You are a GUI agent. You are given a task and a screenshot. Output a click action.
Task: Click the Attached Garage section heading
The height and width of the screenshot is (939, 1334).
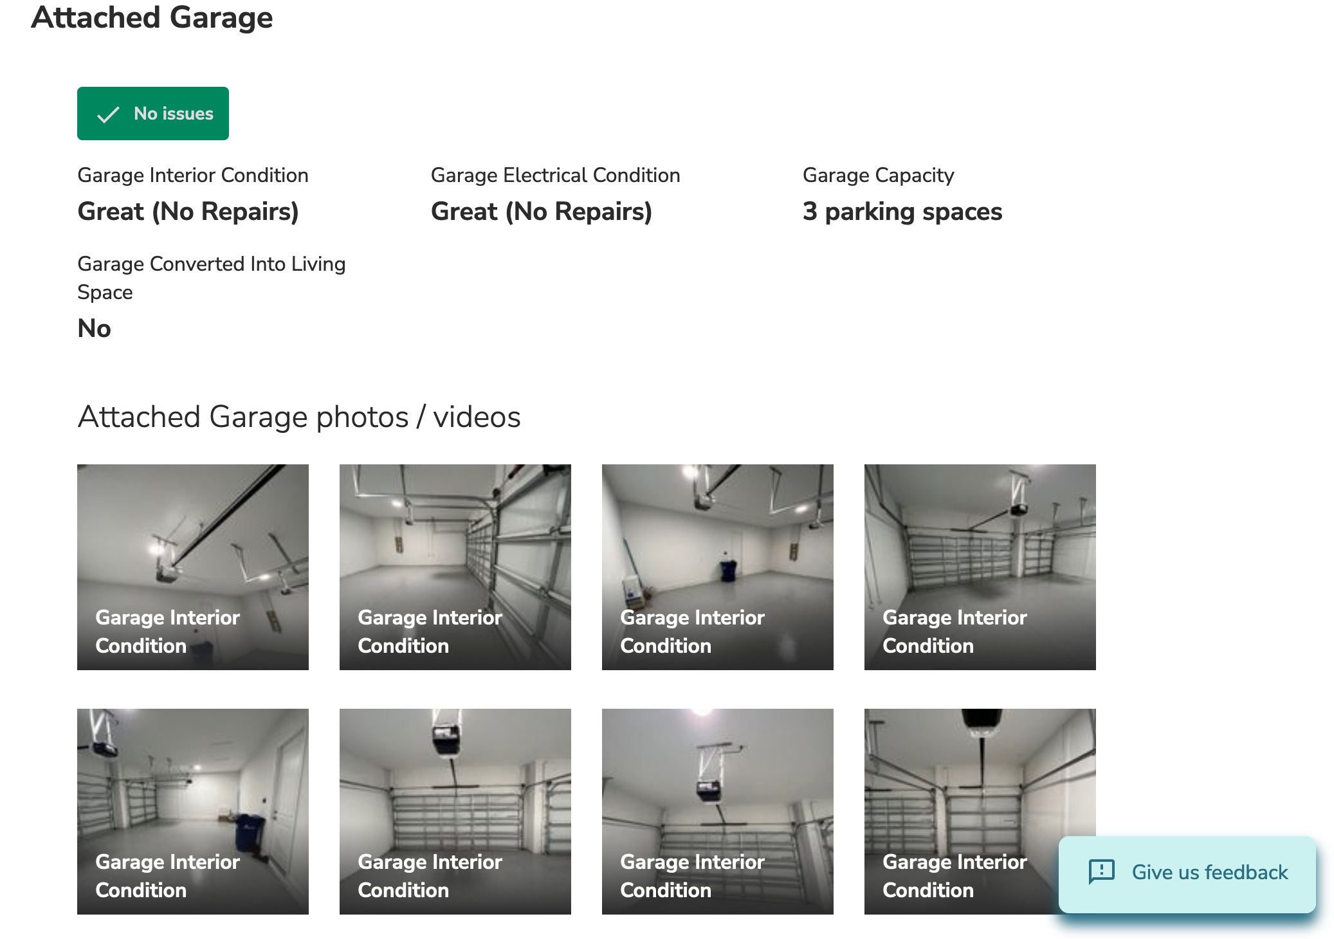click(x=152, y=17)
